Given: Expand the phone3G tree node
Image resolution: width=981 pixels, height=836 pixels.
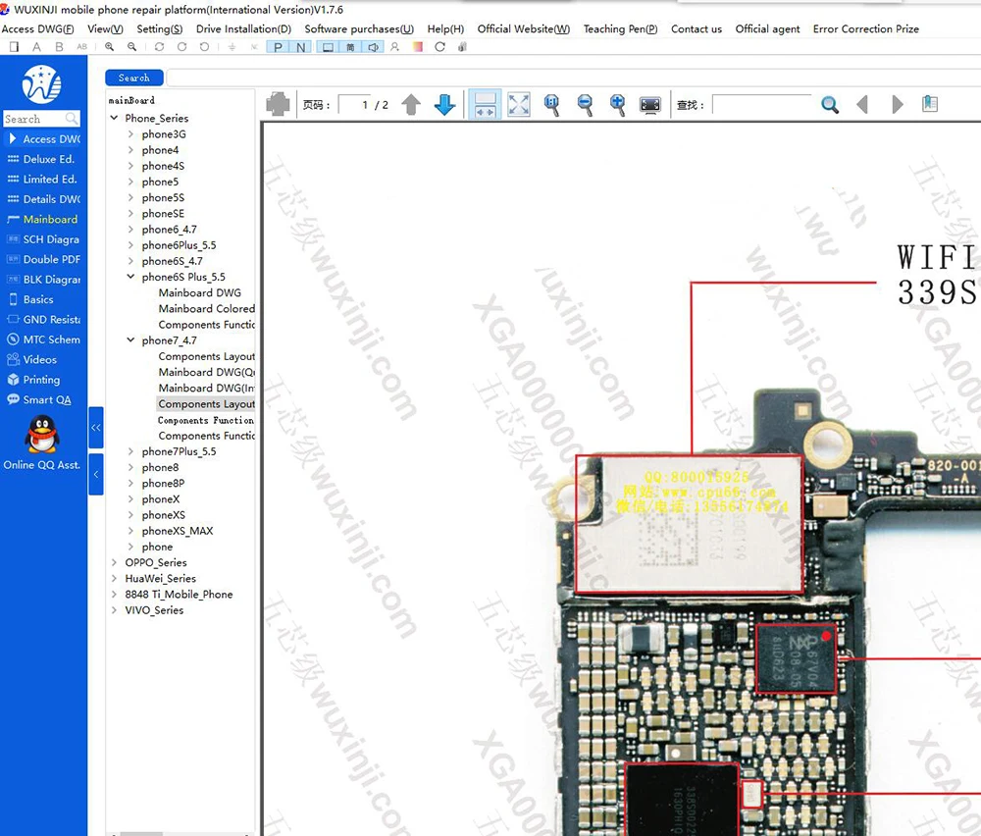Looking at the screenshot, I should [130, 133].
